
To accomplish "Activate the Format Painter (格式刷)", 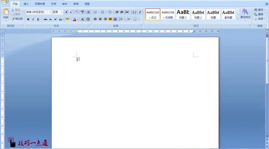I will point(17,19).
